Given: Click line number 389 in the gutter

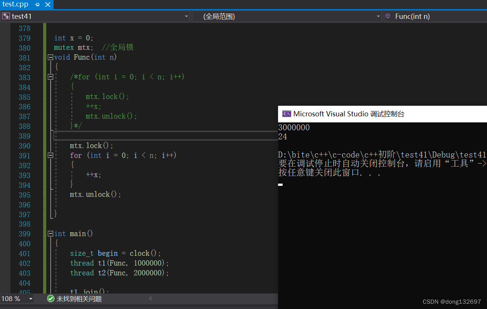Looking at the screenshot, I should [x=25, y=136].
